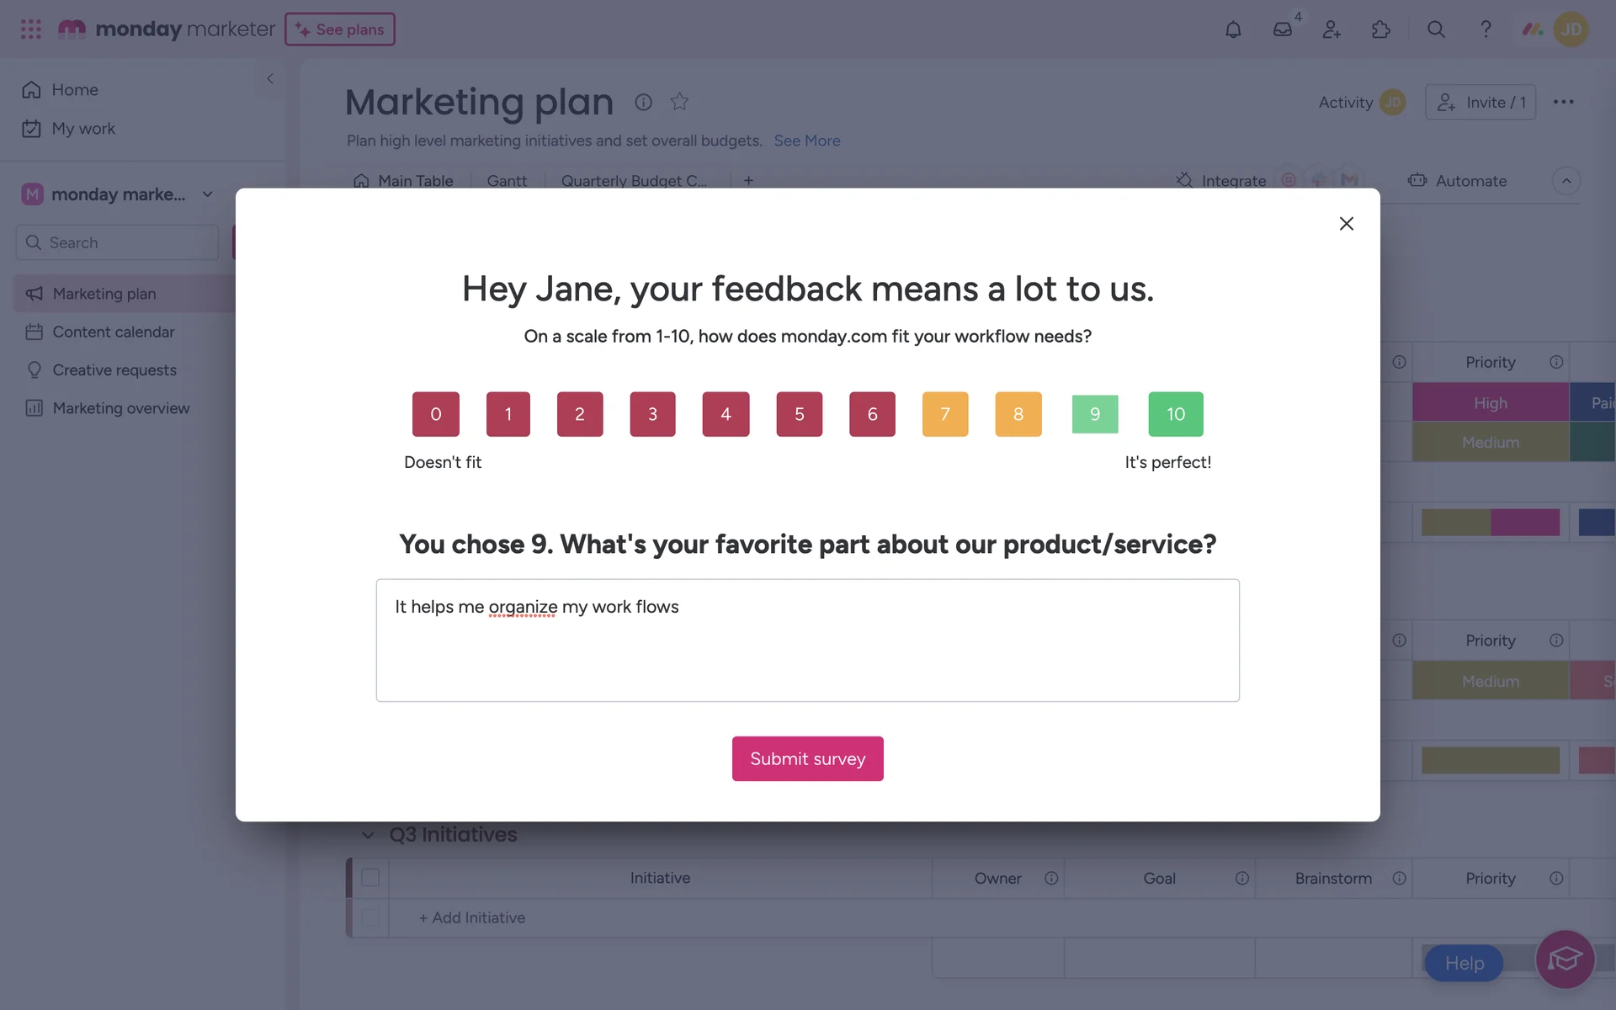1616x1010 pixels.
Task: Click the See plans button
Action: (340, 29)
